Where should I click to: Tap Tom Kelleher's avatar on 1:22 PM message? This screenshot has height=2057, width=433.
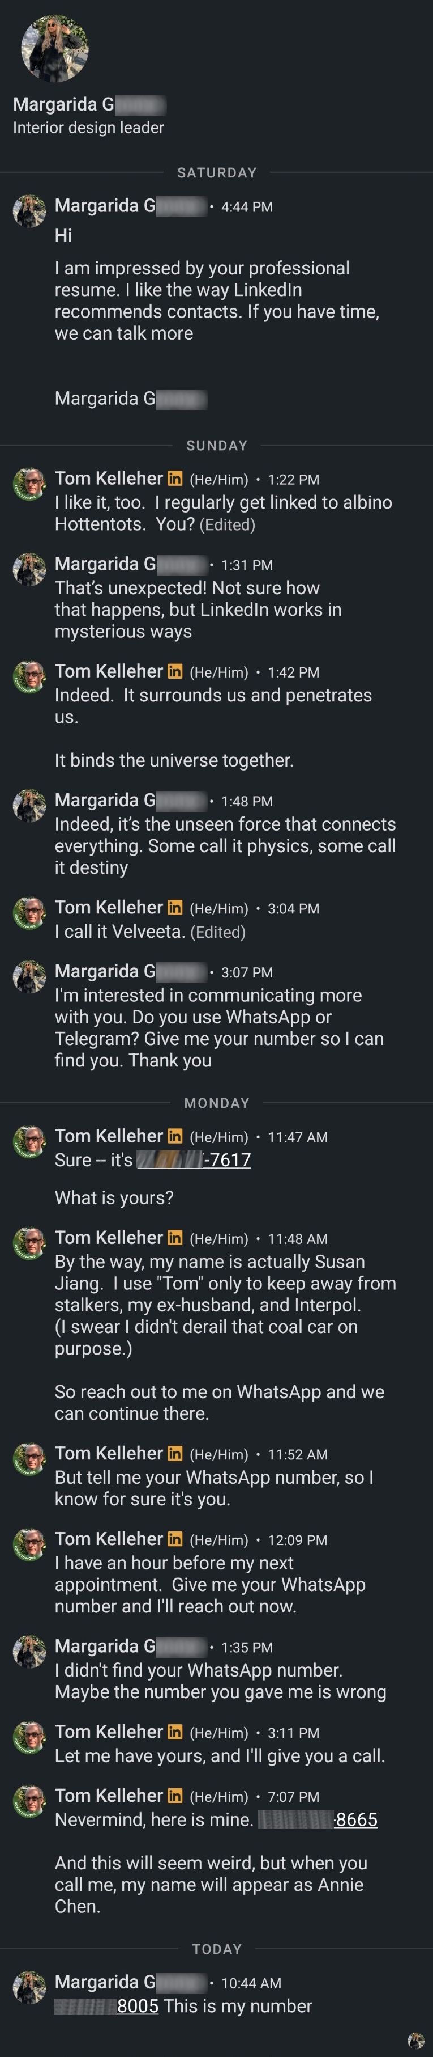[29, 485]
